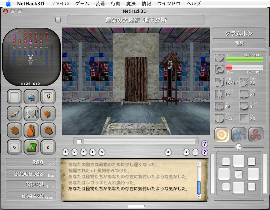Select the orange cloak equipment slot
Image resolution: width=270 pixels, height=210 pixels.
coord(31,130)
